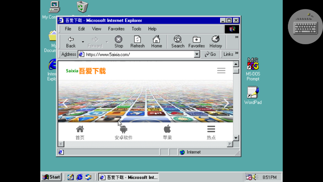The image size is (323, 182).
Task: Click the IE window title bar icon
Action: (61, 20)
